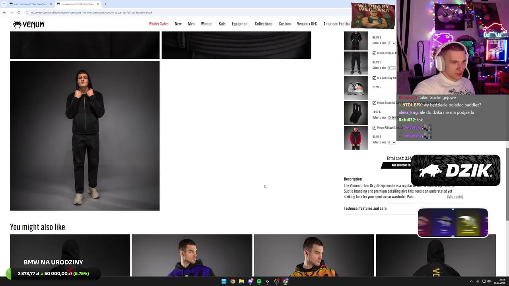Click the red and black vest thumbnail
509x286 pixels.
click(x=356, y=137)
